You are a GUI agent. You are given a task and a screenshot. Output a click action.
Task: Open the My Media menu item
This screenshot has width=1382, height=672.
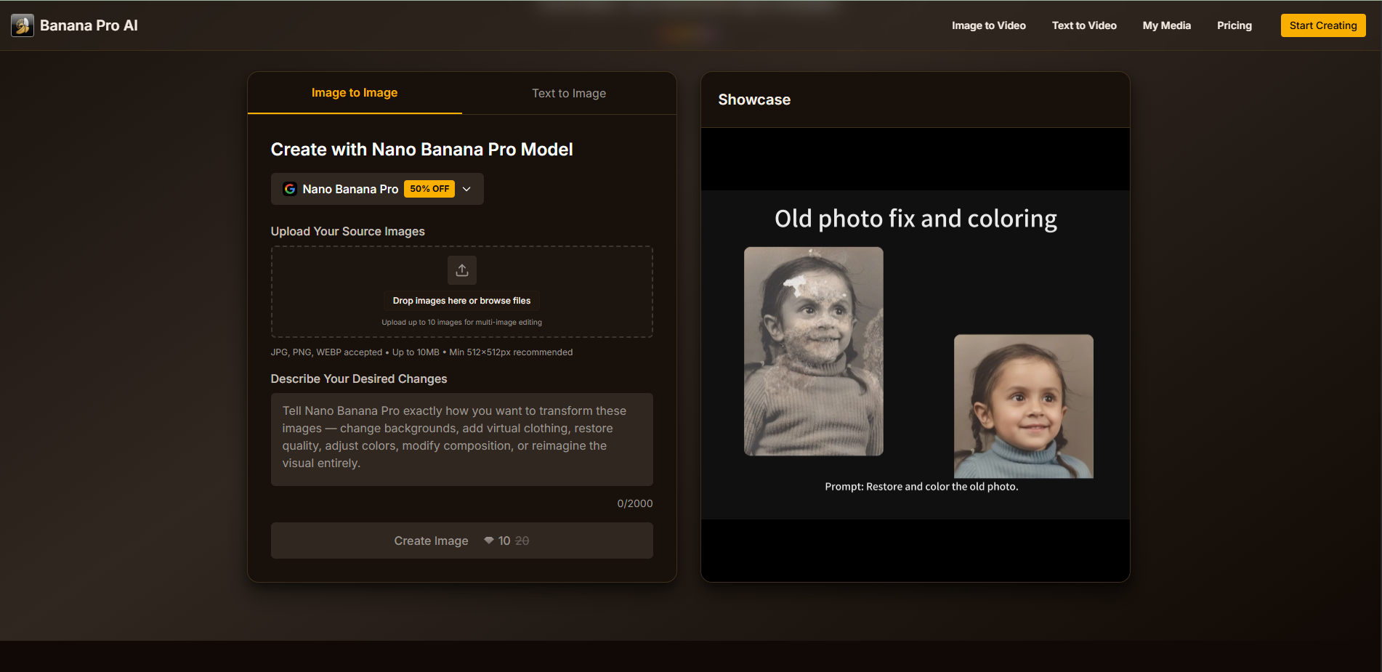tap(1166, 25)
